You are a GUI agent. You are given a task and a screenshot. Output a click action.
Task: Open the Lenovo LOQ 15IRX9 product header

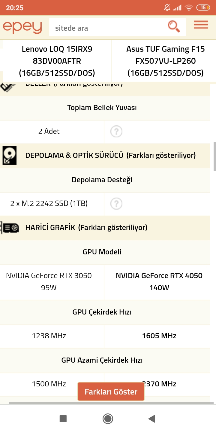(x=57, y=61)
